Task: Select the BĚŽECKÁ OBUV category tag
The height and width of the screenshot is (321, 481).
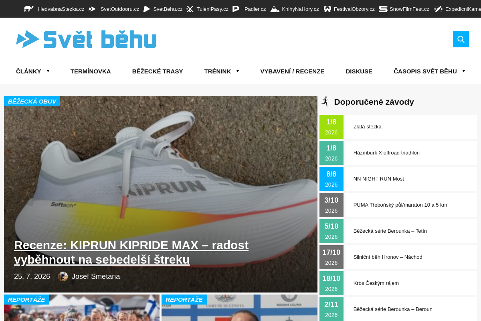Action: pos(32,101)
